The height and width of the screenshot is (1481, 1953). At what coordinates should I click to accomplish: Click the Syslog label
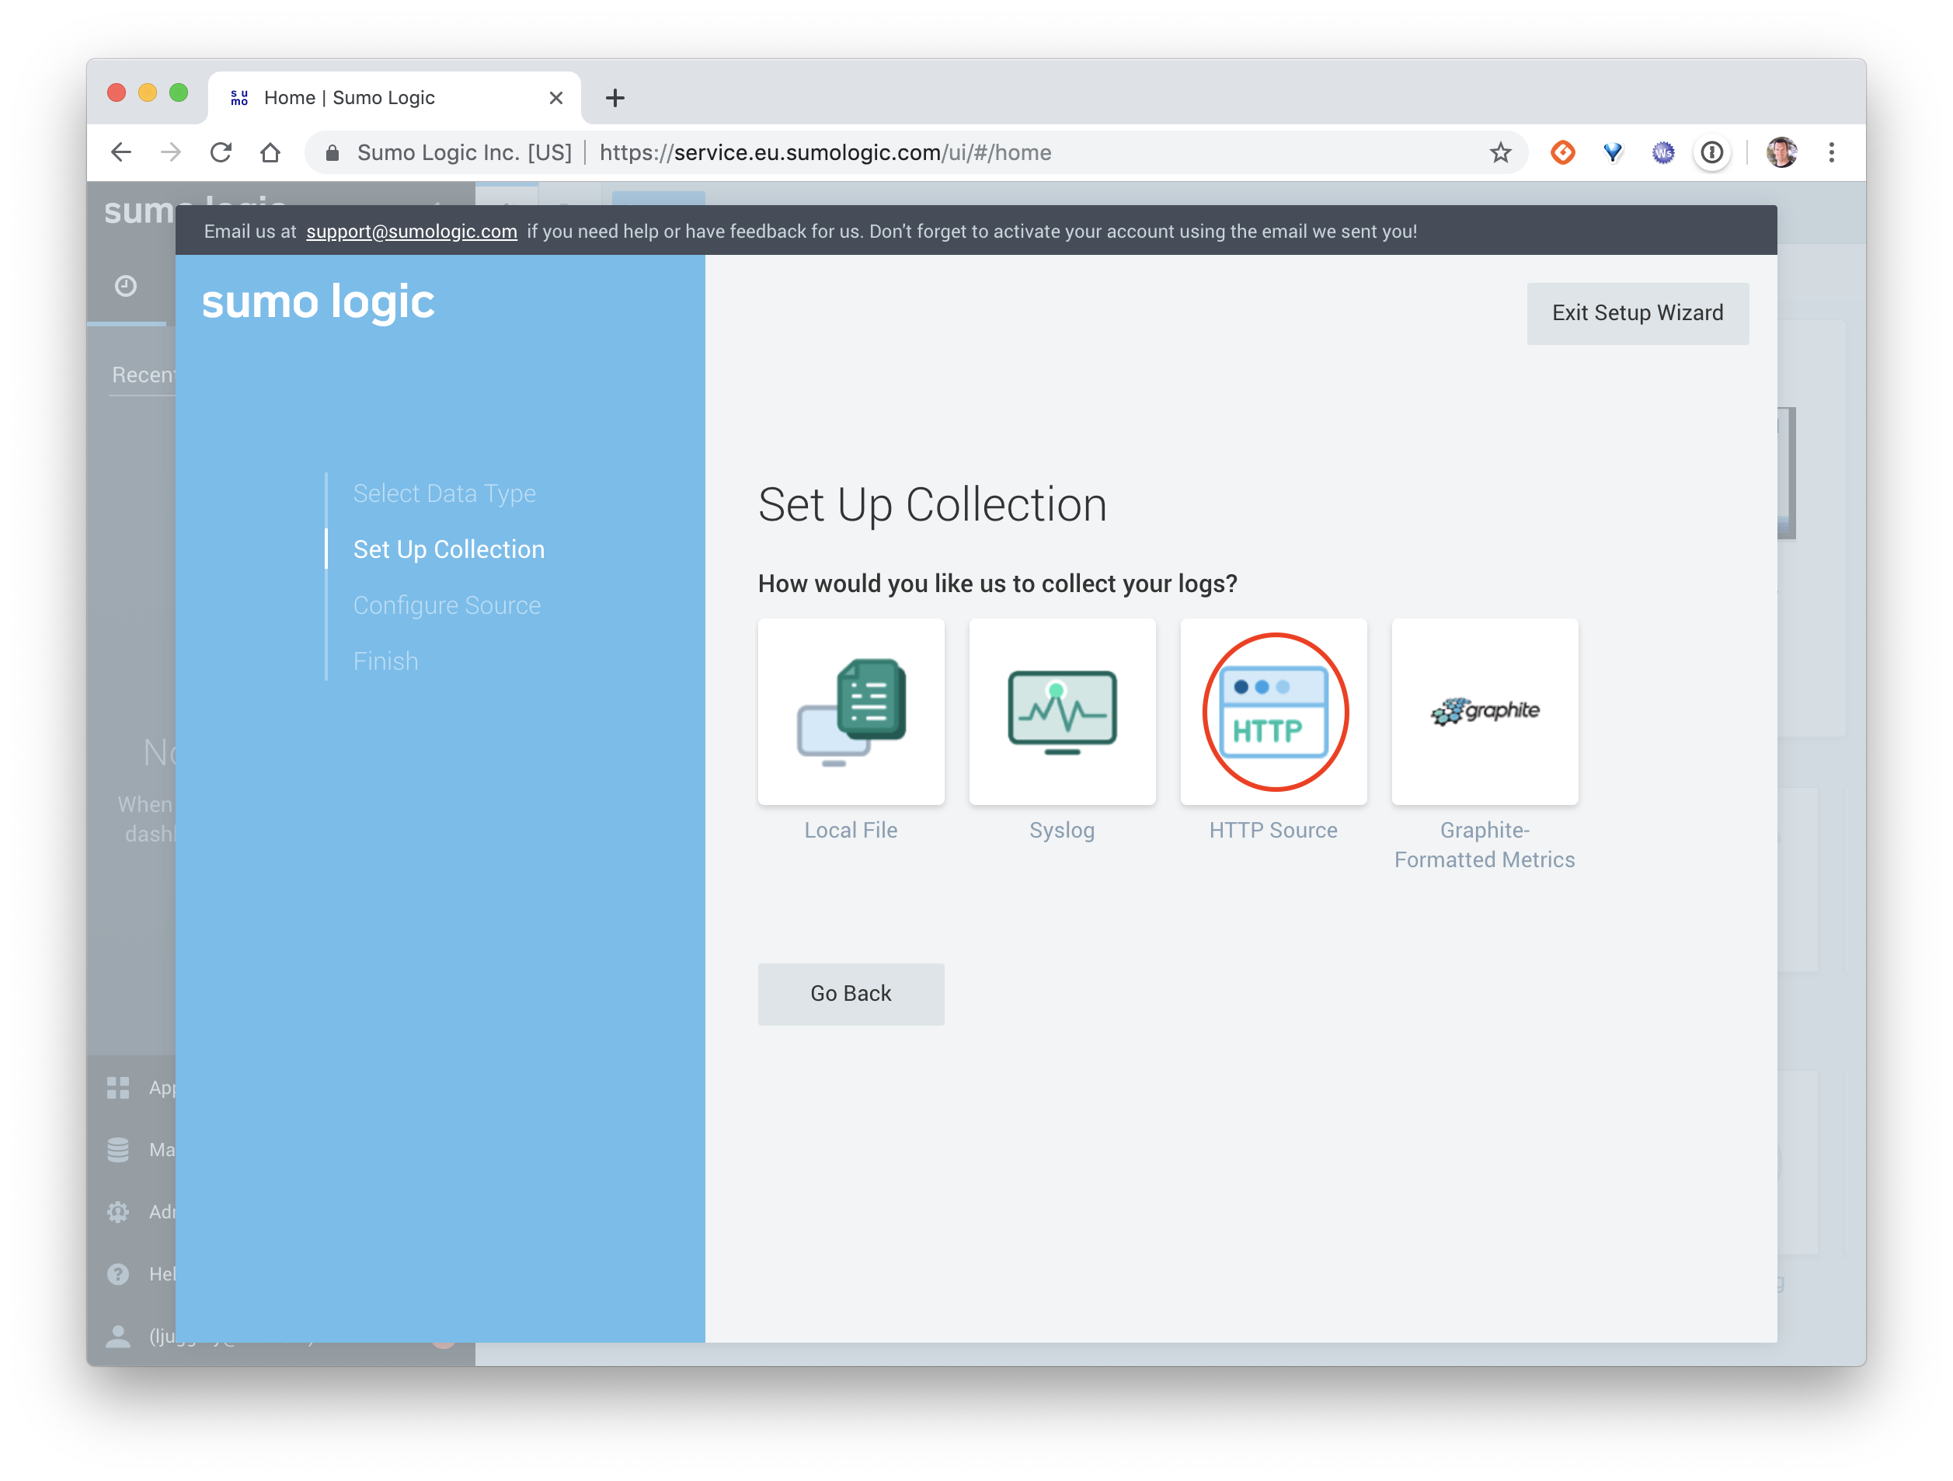pos(1062,829)
